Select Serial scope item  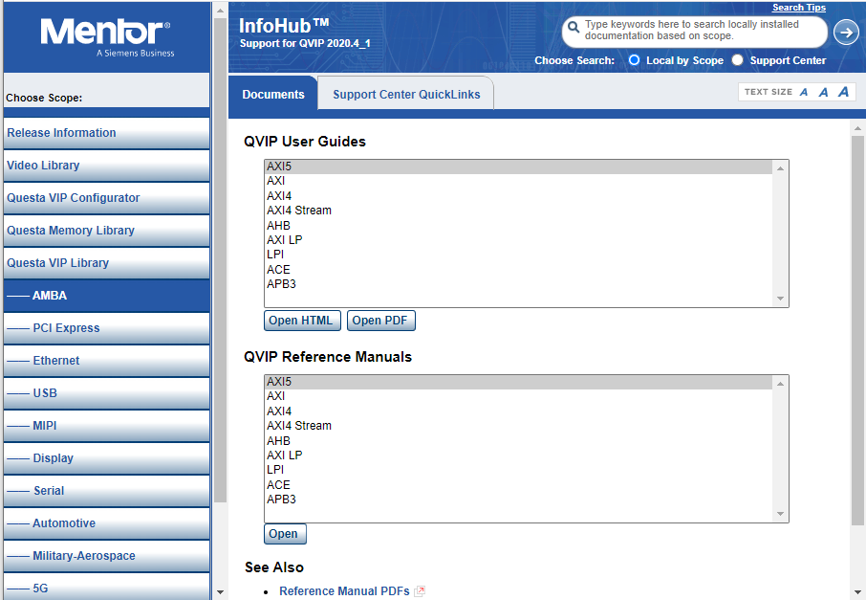(106, 491)
